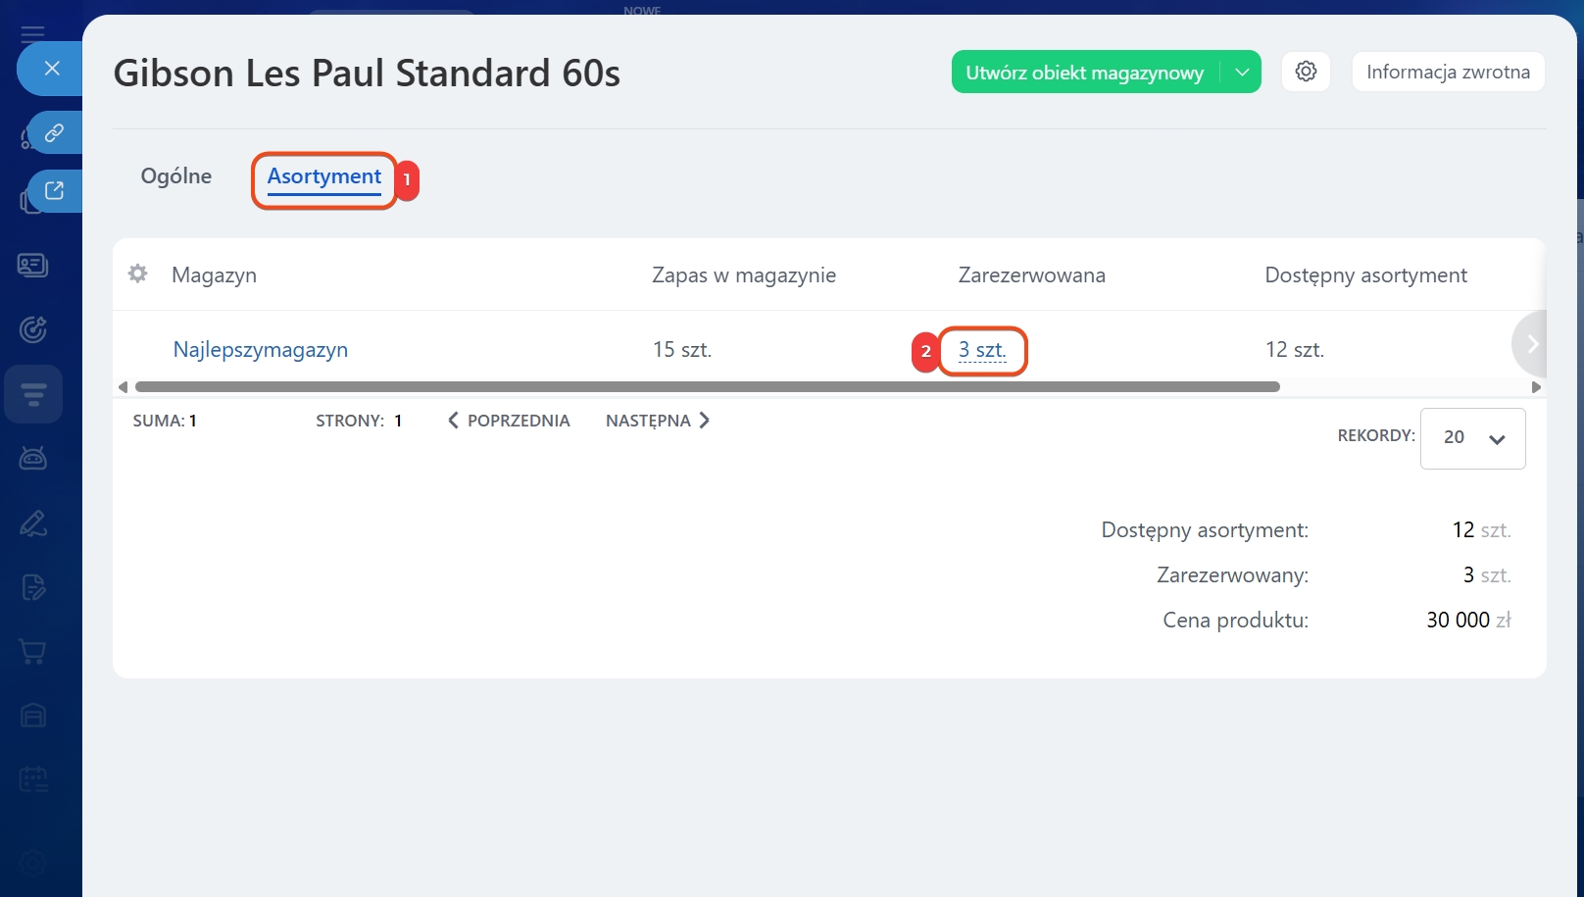Open the calendar icon in the sidebar
This screenshot has width=1584, height=897.
33,779
